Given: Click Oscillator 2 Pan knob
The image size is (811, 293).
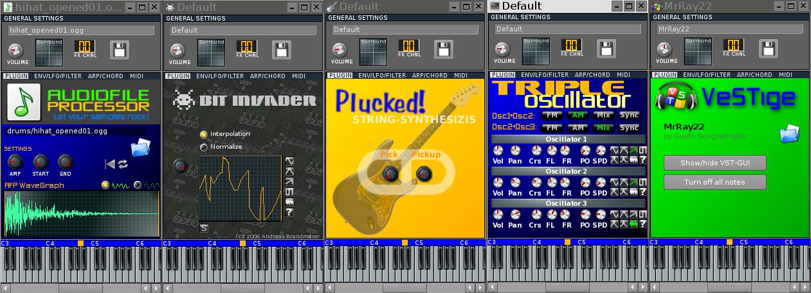Looking at the screenshot, I should click(x=515, y=182).
